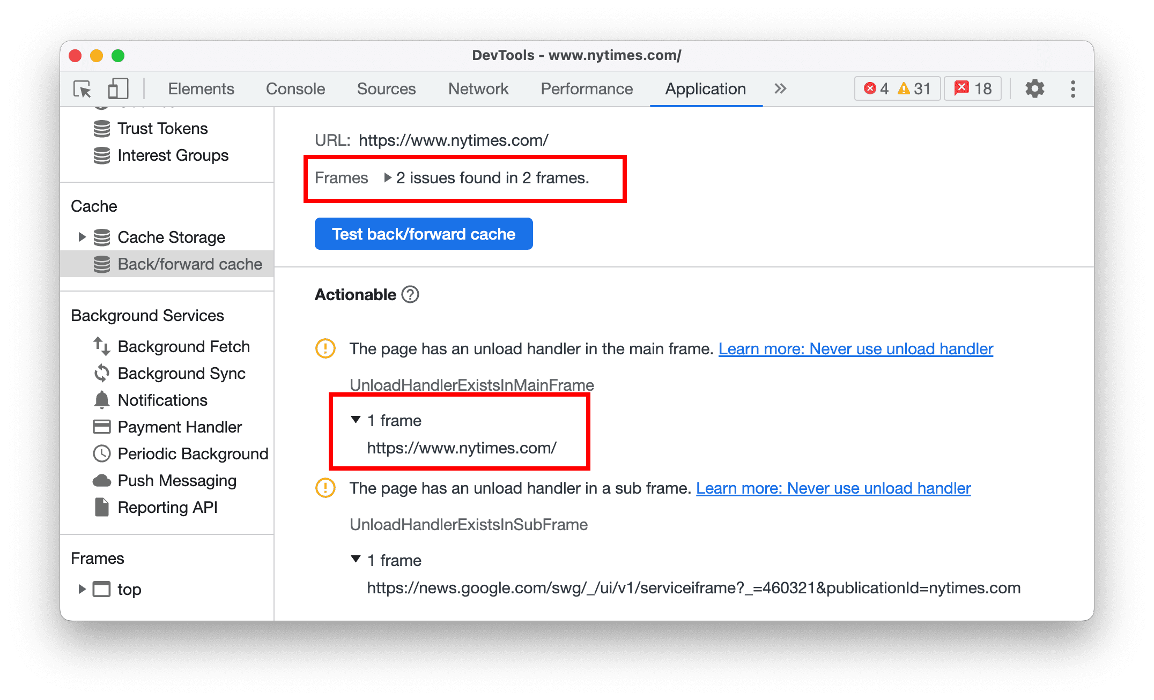Click the device toolbar toggle icon

coord(115,88)
